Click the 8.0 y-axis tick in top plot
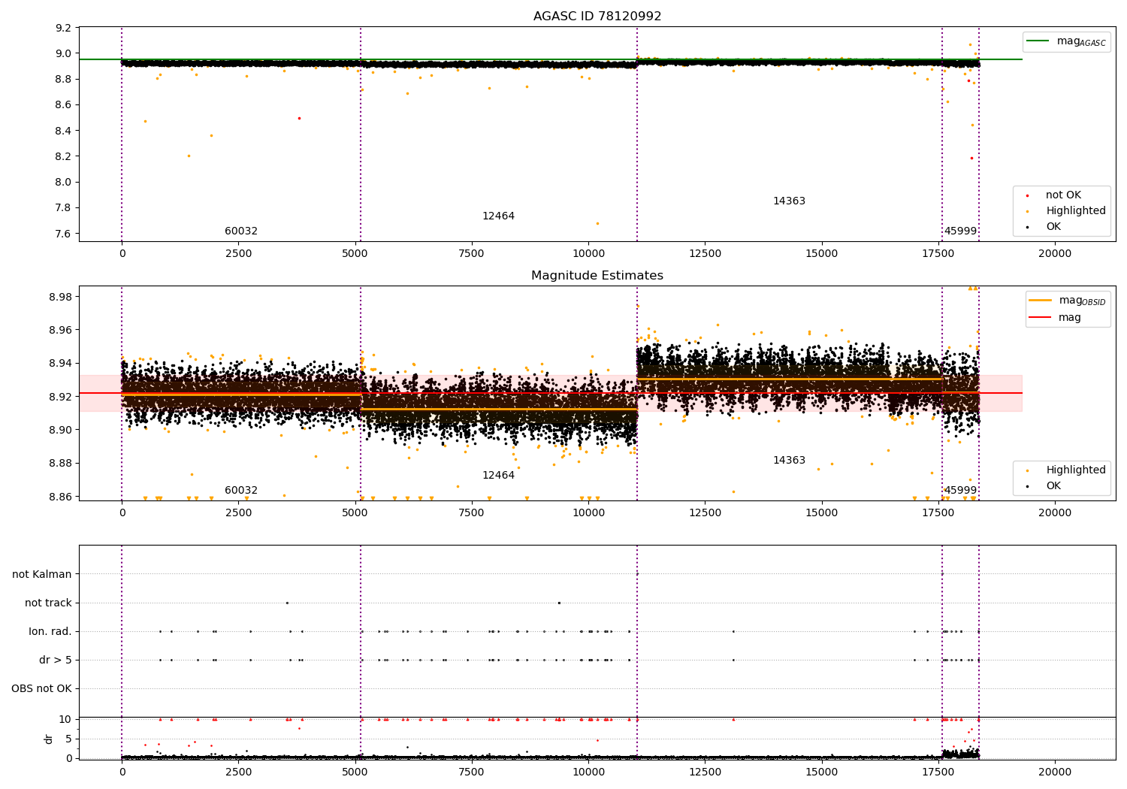This screenshot has height=789, width=1127. (64, 182)
